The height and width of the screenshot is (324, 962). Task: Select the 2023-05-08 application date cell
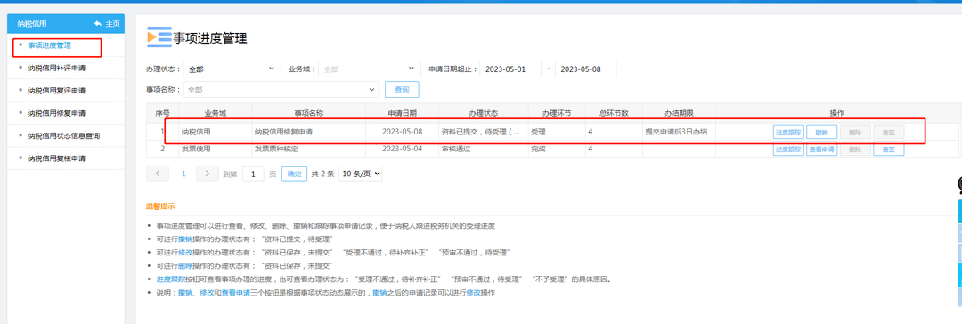coord(403,132)
